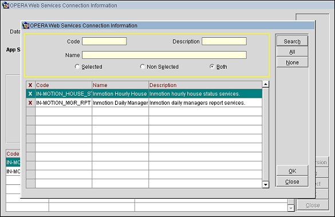This screenshot has width=335, height=217.
Task: Confirm selection with the OK button
Action: 292,171
